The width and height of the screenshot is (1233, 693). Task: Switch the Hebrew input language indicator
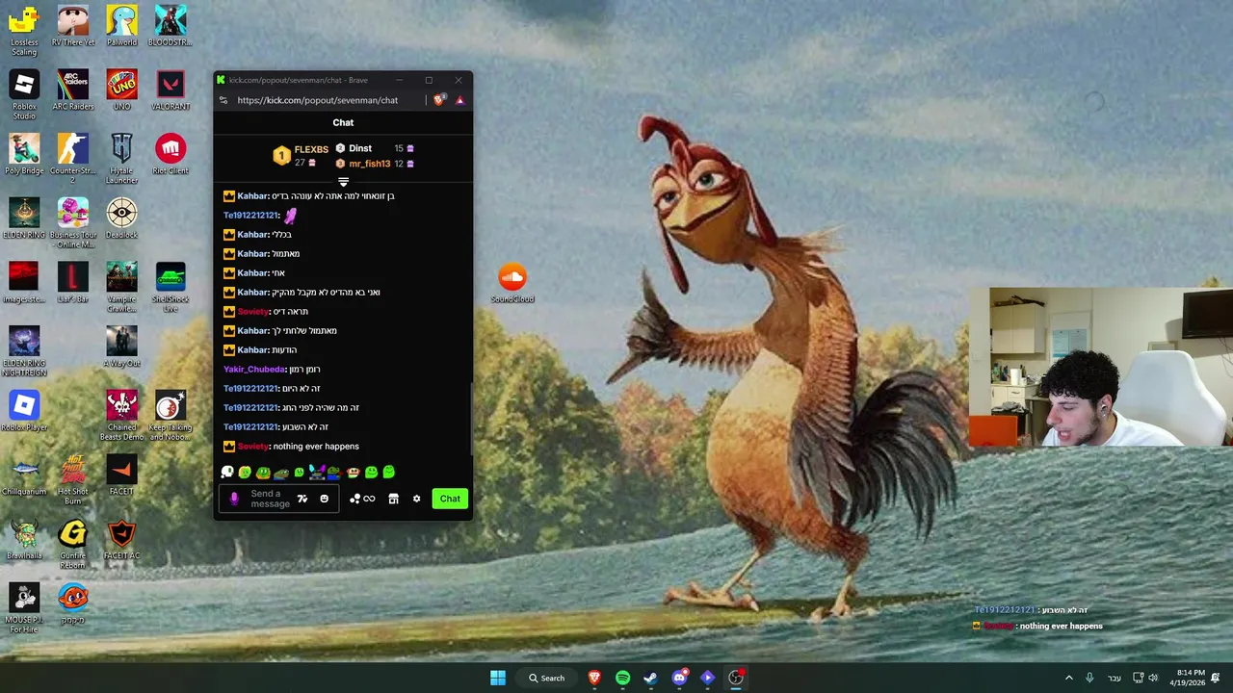tap(1115, 678)
